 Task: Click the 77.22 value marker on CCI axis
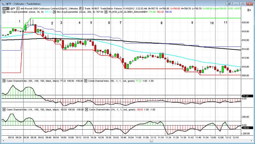pyautogui.click(x=247, y=96)
